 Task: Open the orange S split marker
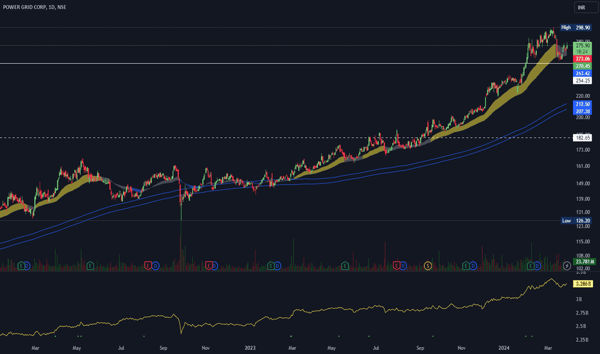click(428, 266)
